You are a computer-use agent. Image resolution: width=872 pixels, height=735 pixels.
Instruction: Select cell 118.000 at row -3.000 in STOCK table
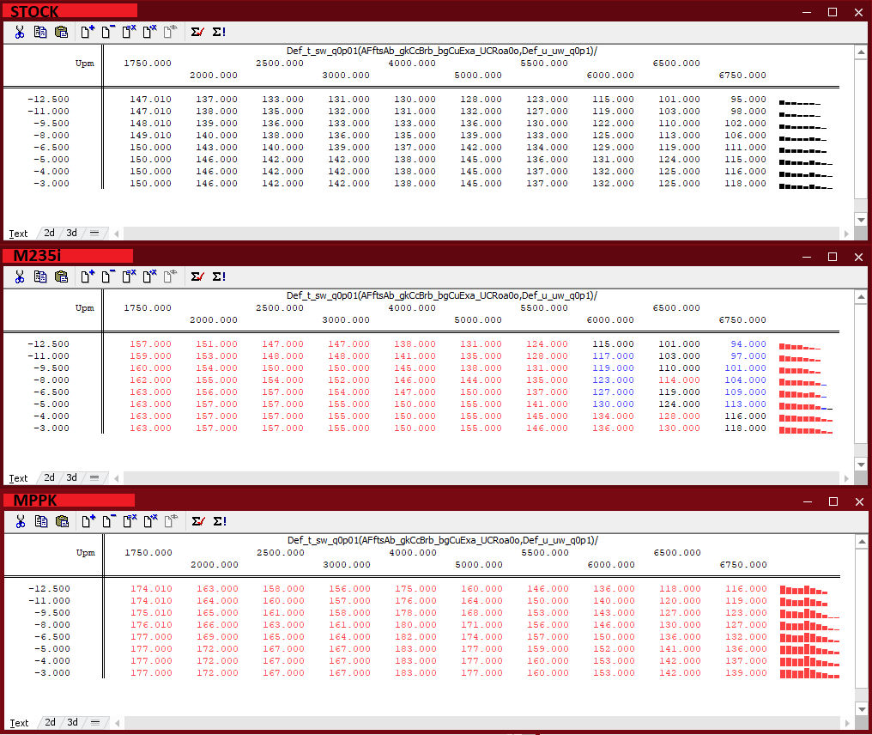tap(745, 184)
